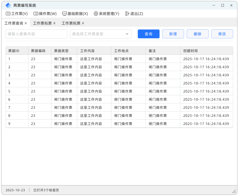241x196 pixels.
Task: Click the 系统管理 gear icon
Action: pyautogui.click(x=96, y=14)
